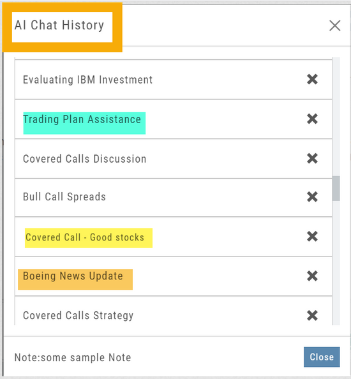Click the blue Close button
351x379 pixels.
click(322, 357)
